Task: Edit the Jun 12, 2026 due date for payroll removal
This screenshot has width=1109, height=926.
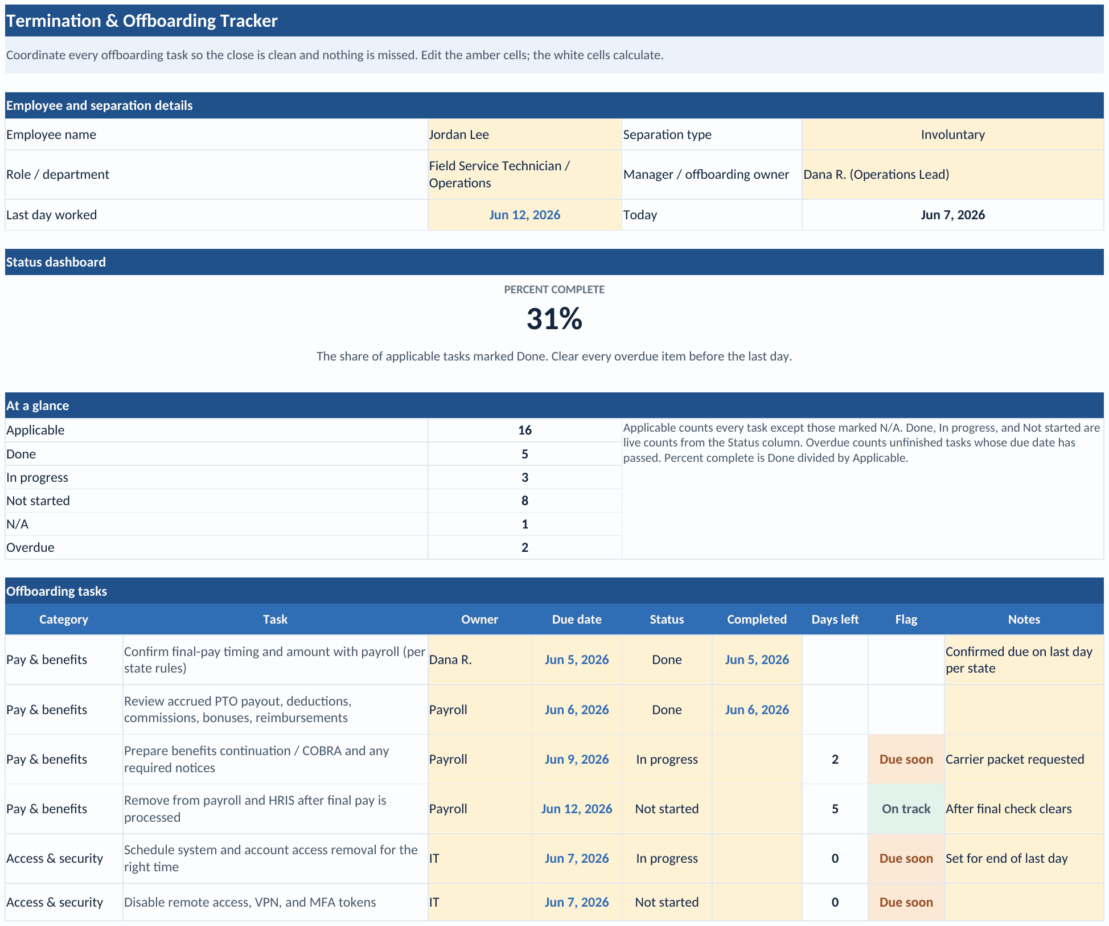Action: pos(577,809)
